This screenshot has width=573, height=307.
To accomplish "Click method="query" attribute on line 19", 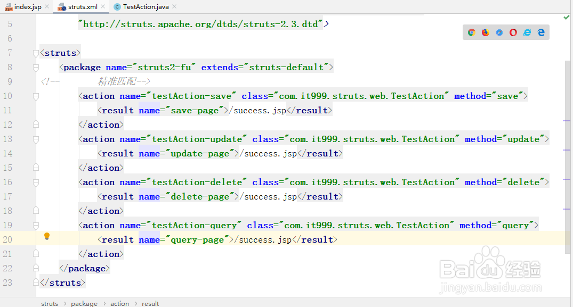I will (497, 225).
